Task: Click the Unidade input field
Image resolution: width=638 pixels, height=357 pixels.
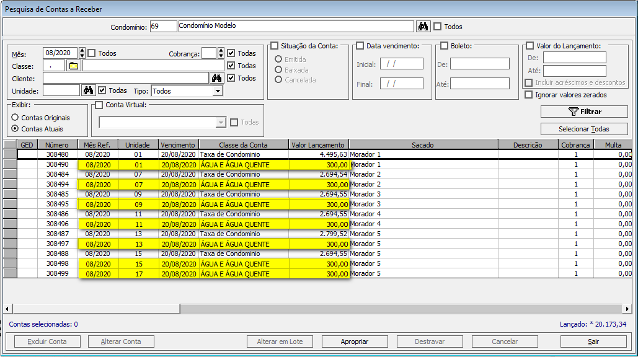Action: click(x=61, y=90)
